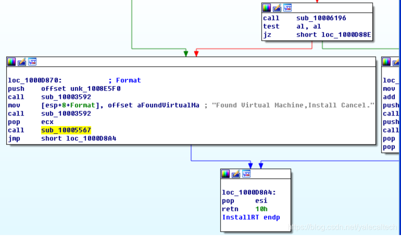Screen dimensions: 401x236
Task: Click group-nodes icon in sub_10006196 block
Action: click(x=287, y=8)
